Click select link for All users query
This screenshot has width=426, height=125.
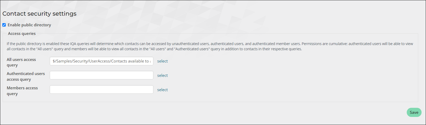pyautogui.click(x=162, y=61)
